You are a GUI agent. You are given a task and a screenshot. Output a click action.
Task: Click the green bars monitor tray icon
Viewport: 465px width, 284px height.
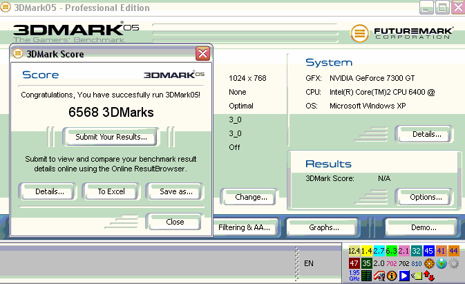(366, 276)
